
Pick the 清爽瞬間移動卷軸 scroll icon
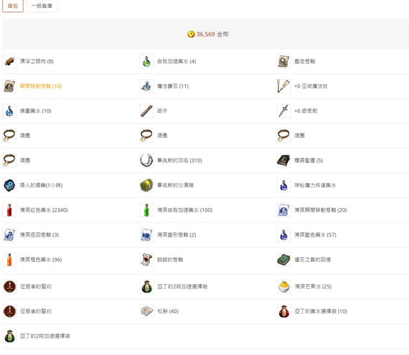point(284,210)
